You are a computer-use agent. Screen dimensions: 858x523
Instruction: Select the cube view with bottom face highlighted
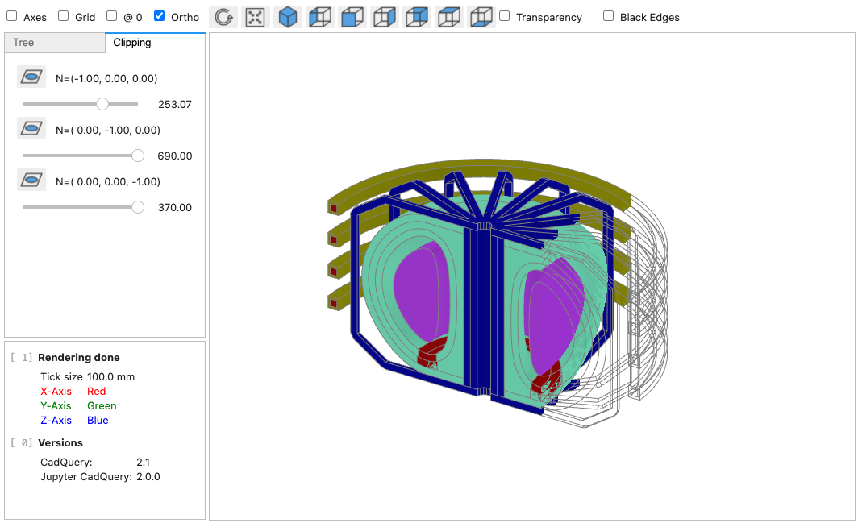[x=481, y=17]
